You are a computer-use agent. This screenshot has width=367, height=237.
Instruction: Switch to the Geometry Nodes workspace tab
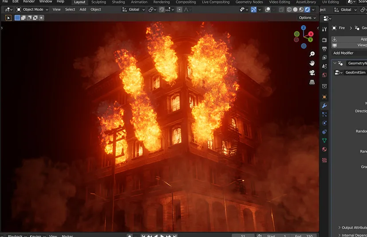click(x=249, y=2)
